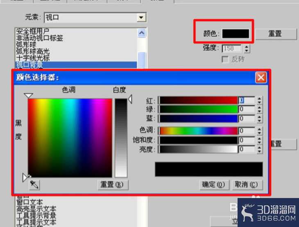
Task: Click the 绿 spinner arrows
Action: [259, 109]
